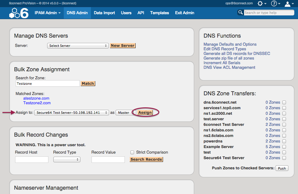Check the ns2.6clabs.com transfer checkbox

(284, 136)
